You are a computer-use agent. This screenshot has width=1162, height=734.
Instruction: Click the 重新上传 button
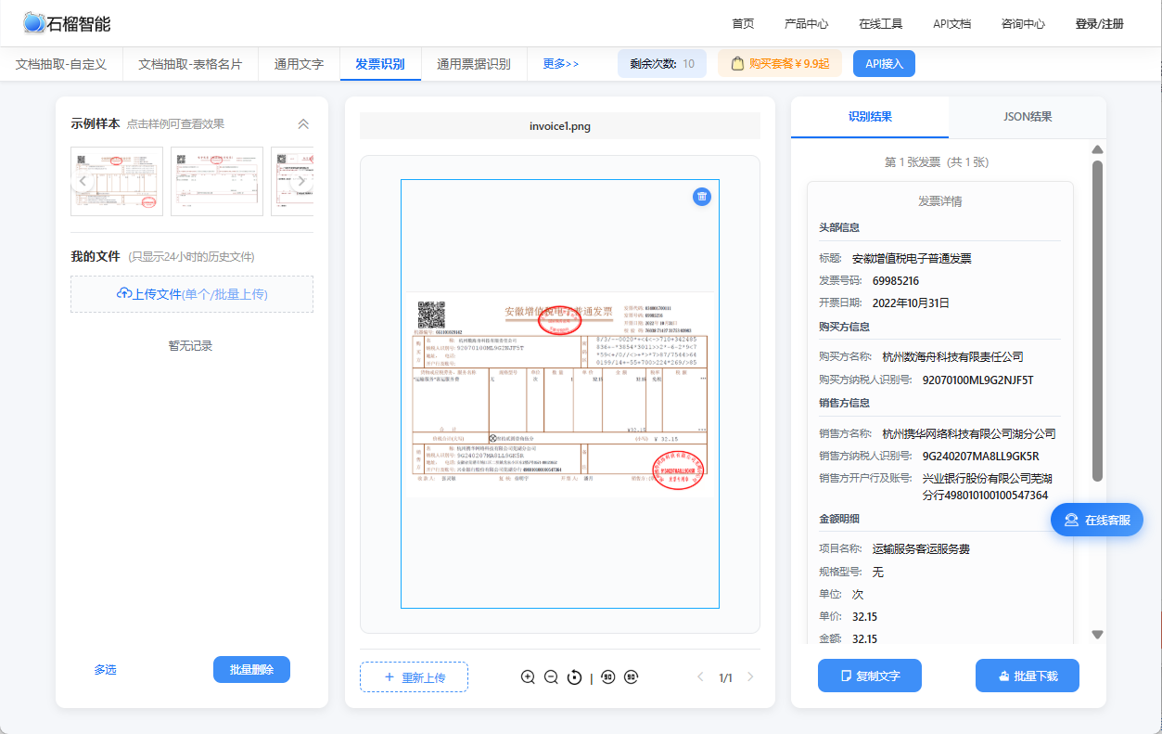[414, 677]
